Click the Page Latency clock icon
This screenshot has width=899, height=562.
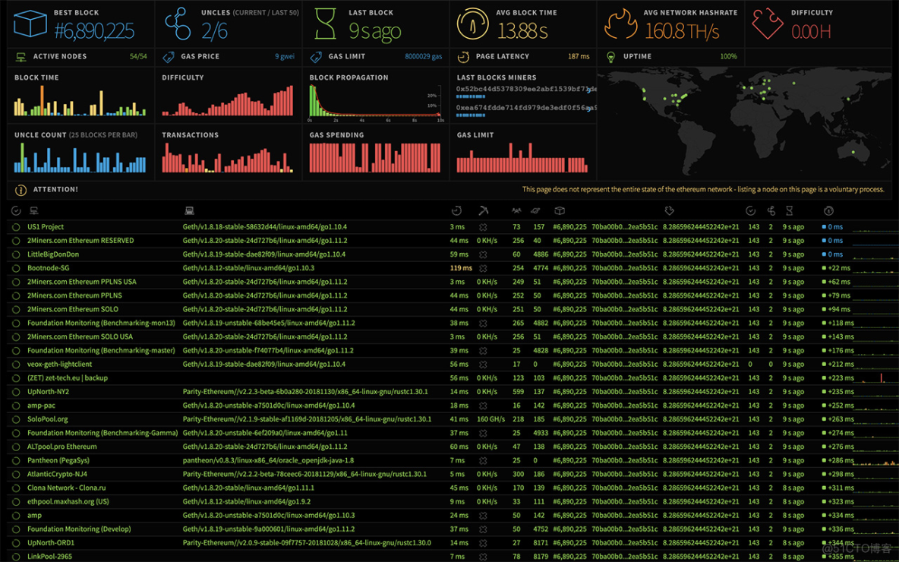[x=464, y=57]
